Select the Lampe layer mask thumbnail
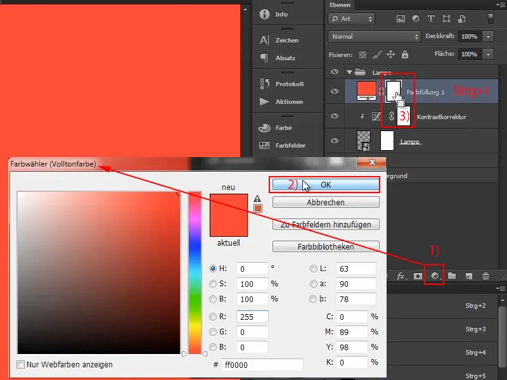The width and height of the screenshot is (507, 380). [387, 141]
